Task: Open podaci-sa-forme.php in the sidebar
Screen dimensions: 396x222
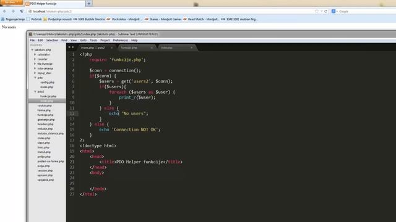Action: click(51, 162)
